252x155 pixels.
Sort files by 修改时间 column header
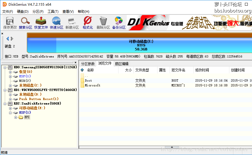[211, 70]
